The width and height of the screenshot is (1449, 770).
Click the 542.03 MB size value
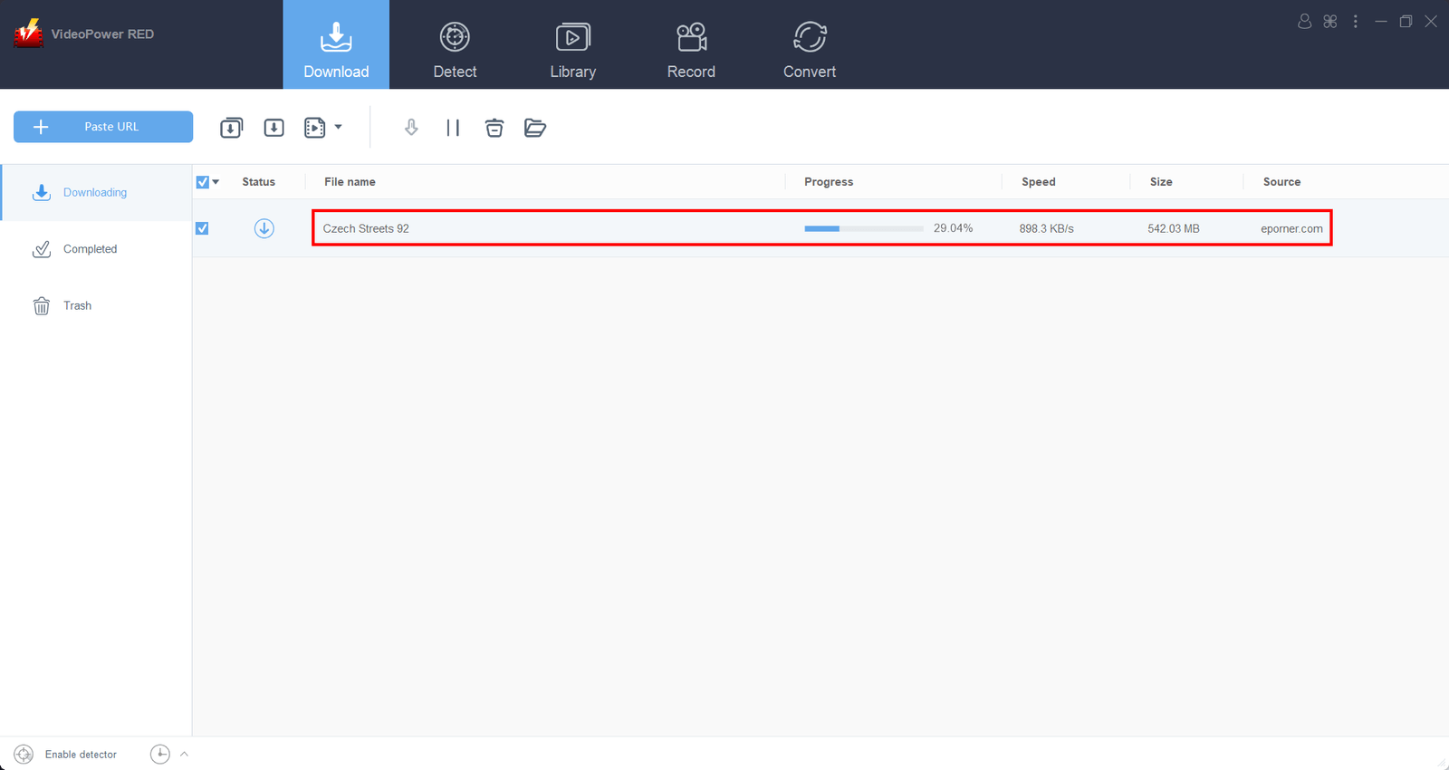1174,228
